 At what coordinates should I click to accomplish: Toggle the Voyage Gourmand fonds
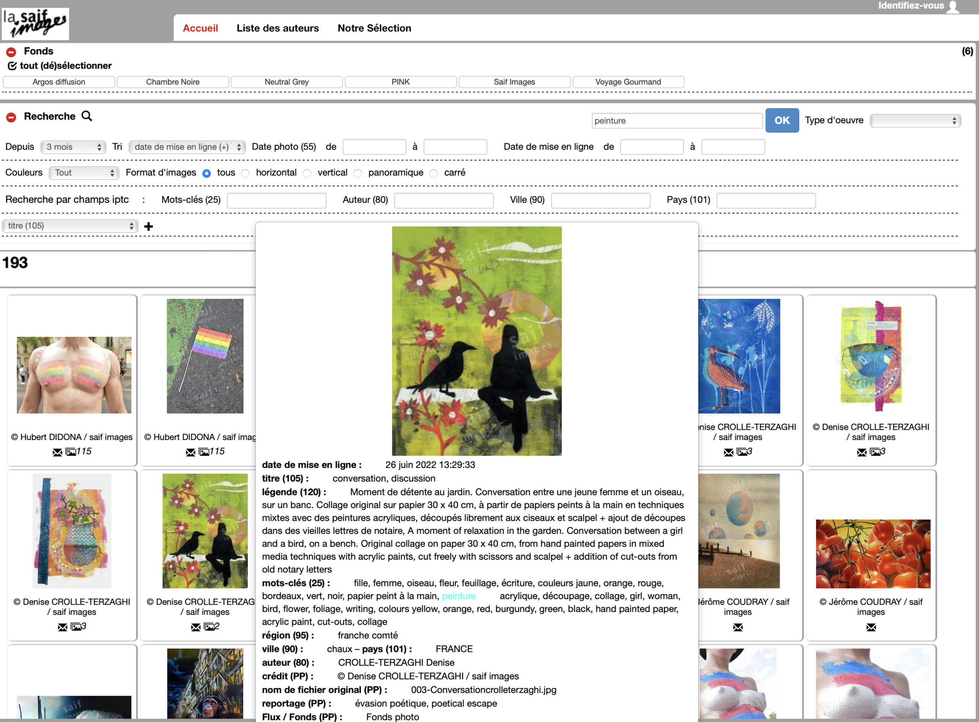pyautogui.click(x=628, y=82)
